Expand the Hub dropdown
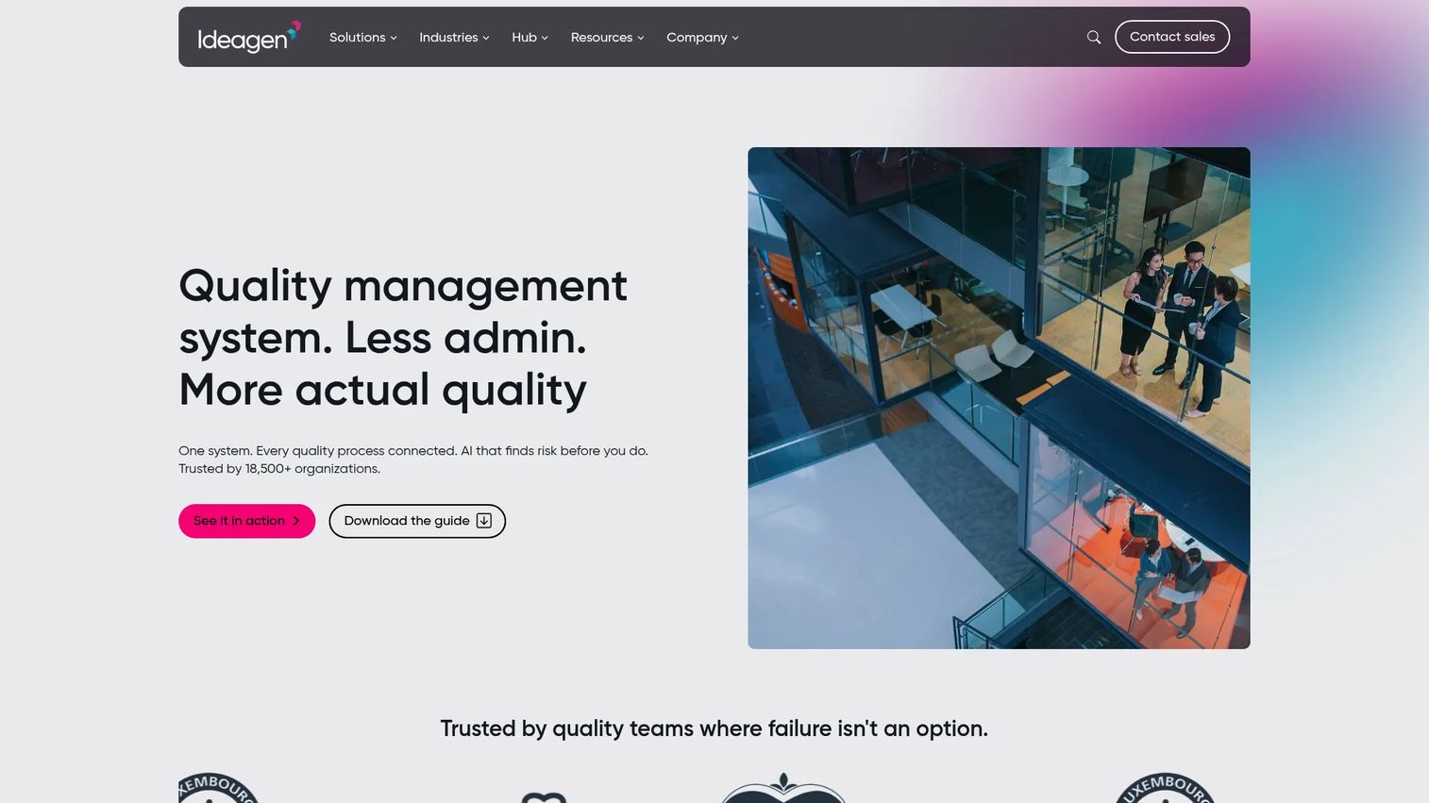This screenshot has height=803, width=1429. [530, 38]
